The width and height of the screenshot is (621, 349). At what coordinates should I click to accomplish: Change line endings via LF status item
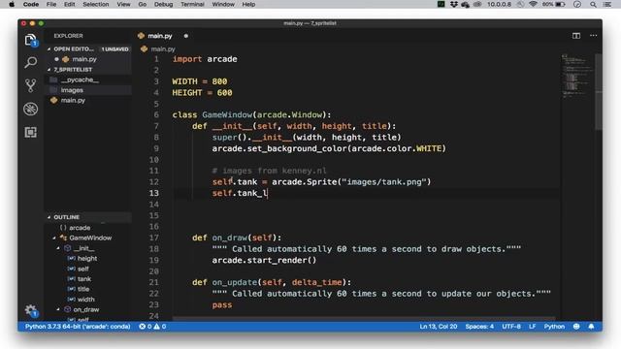coord(533,327)
